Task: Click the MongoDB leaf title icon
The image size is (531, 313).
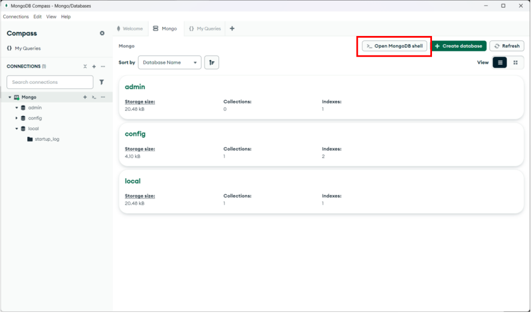Action: pos(6,6)
